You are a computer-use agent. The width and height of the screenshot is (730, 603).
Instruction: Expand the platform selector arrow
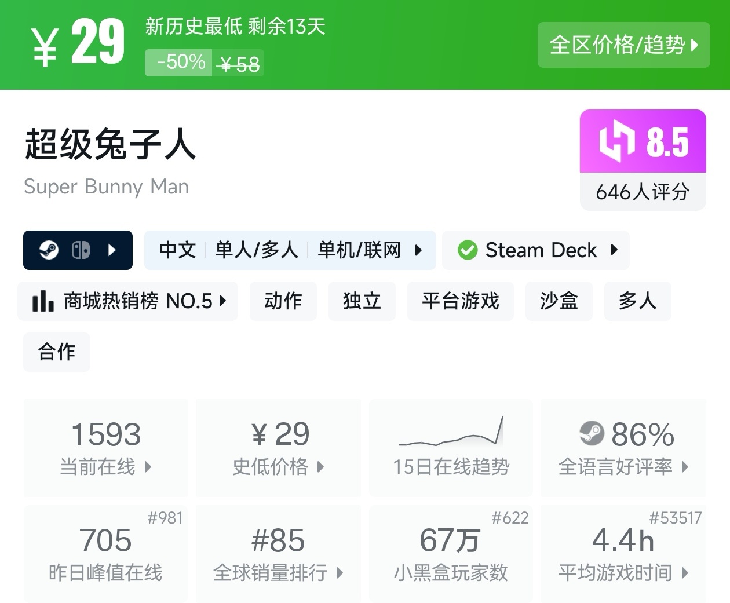tap(112, 250)
